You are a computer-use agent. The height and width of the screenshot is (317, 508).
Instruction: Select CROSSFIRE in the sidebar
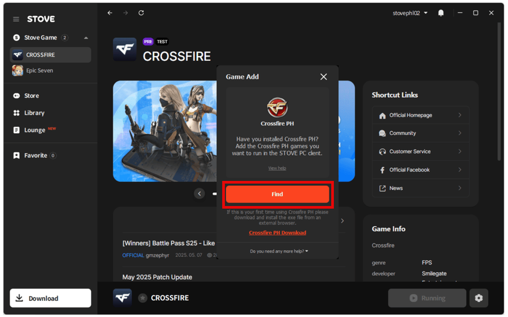pyautogui.click(x=51, y=55)
